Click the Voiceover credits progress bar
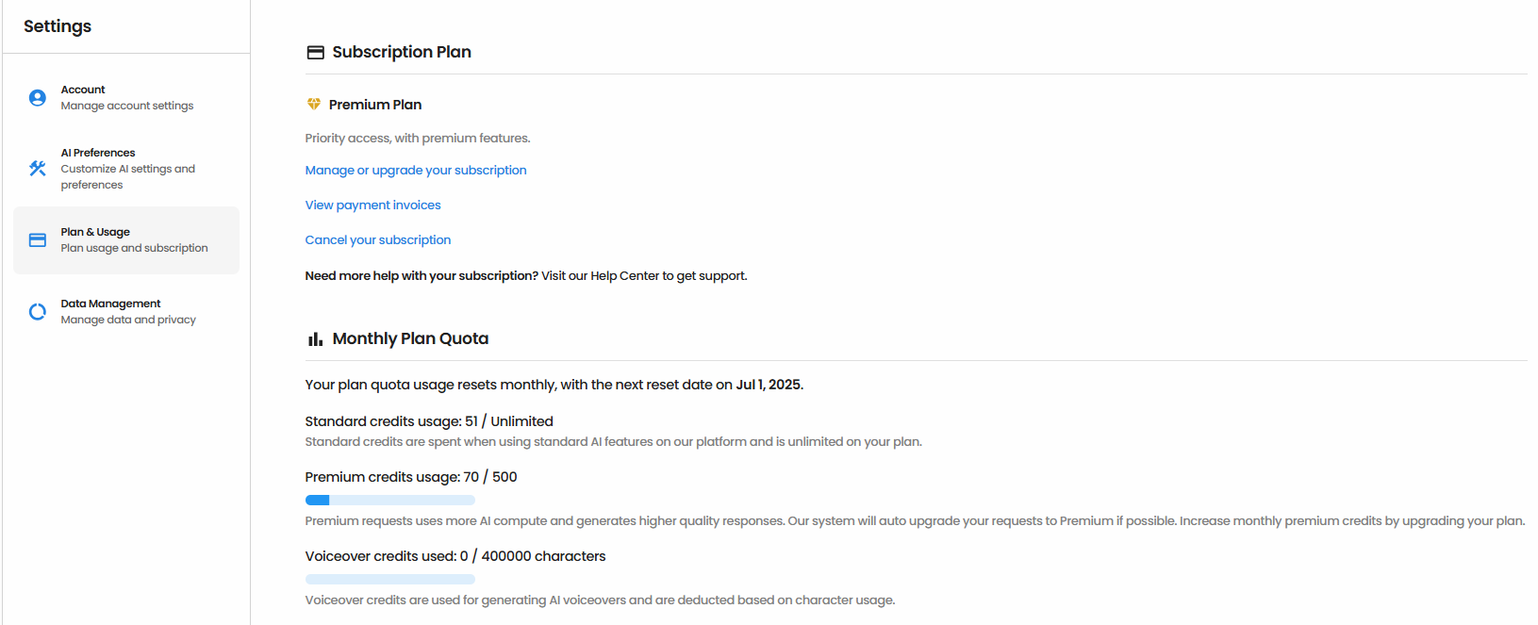 389,578
